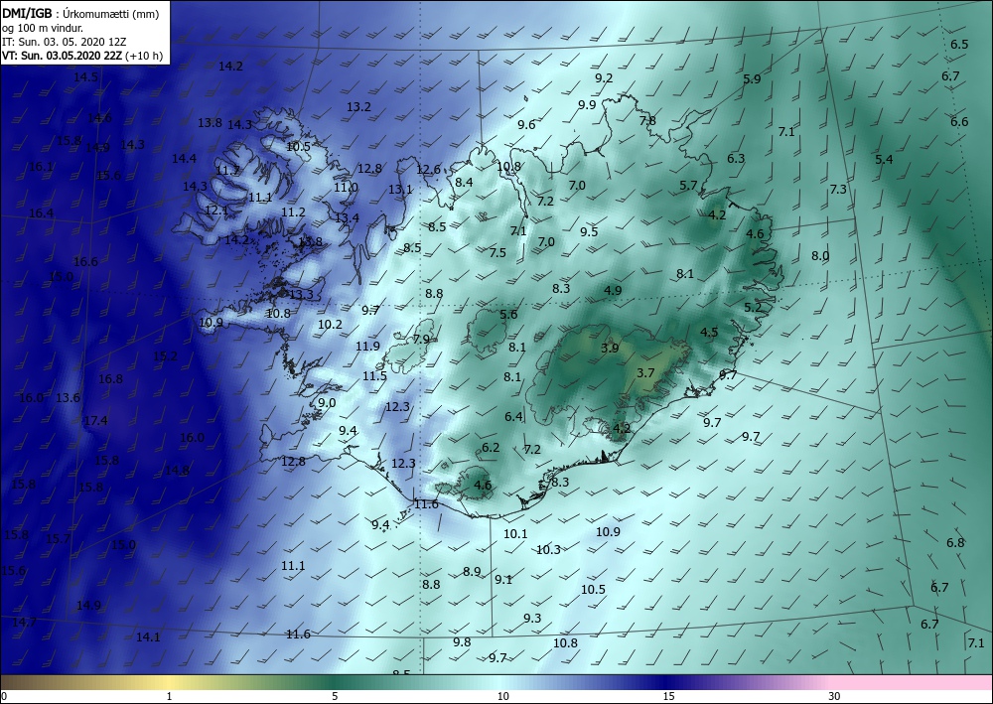This screenshot has height=704, width=993.
Task: Click the 16.1 value on the map
Action: (41, 167)
